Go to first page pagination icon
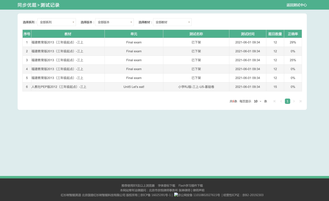The height and width of the screenshot is (201, 329). point(275,101)
